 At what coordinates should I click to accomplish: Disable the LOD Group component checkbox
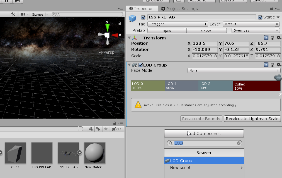pos(140,65)
